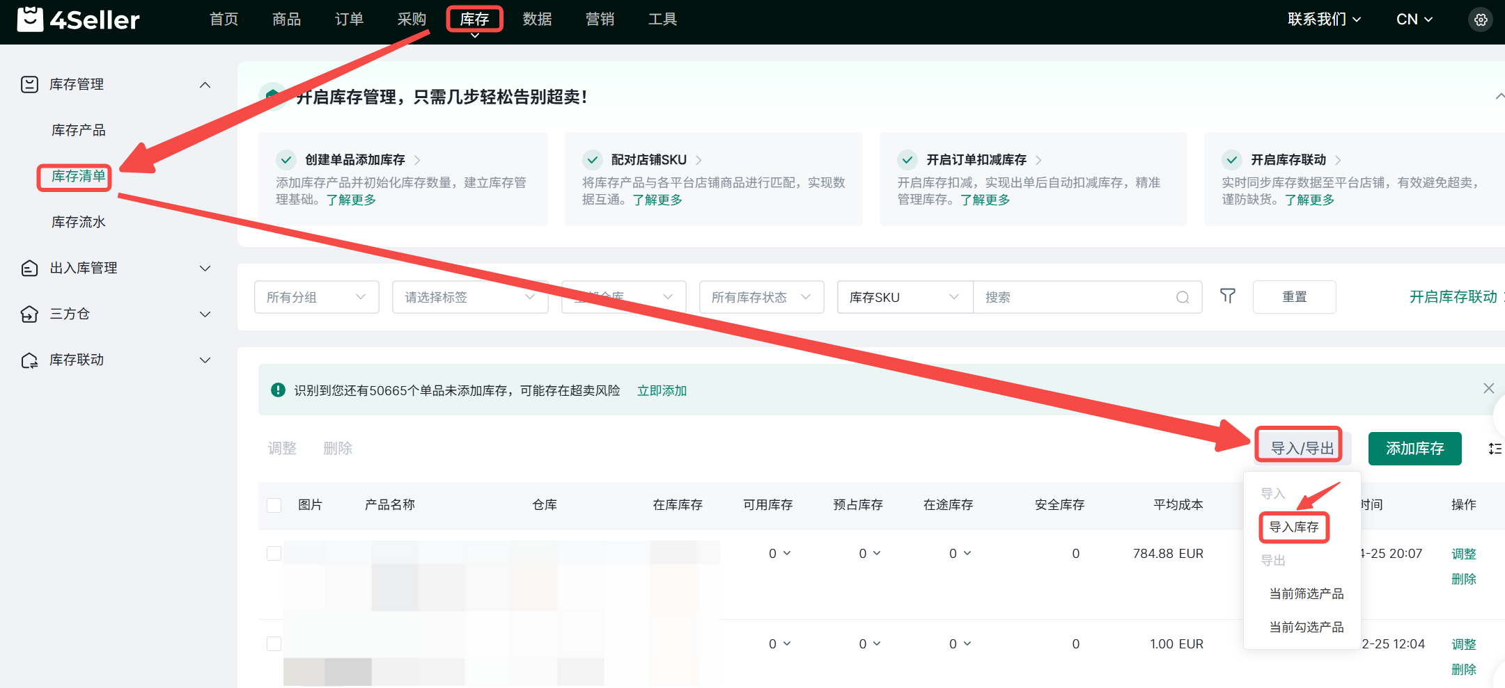Click the 立即添加 link
Image resolution: width=1505 pixels, height=688 pixels.
pos(662,391)
